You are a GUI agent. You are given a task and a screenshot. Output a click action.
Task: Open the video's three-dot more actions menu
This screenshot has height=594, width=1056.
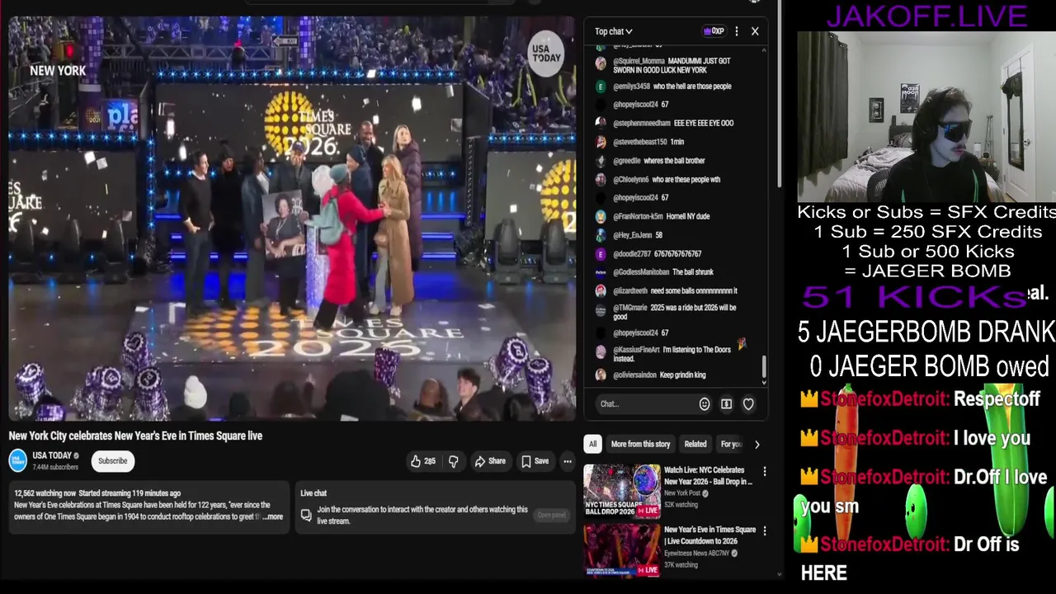pyautogui.click(x=568, y=461)
